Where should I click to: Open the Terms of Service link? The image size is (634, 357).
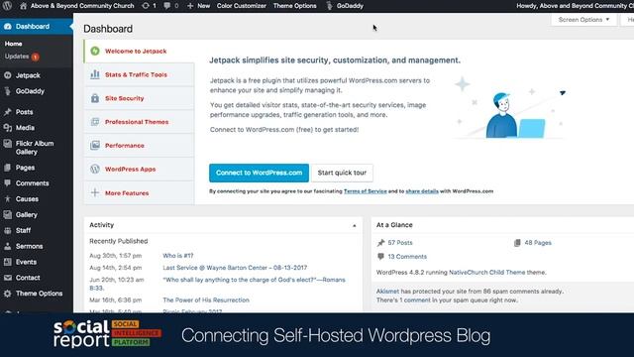coord(366,191)
